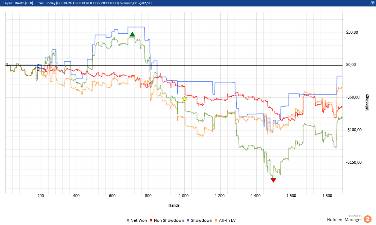Click the 1 000 hands axis tick label
376x225 pixels.
tap(184, 196)
